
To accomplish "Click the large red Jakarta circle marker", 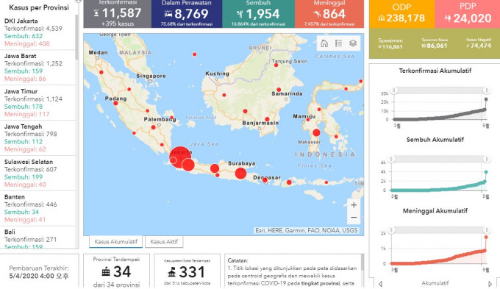I will click(x=180, y=157).
